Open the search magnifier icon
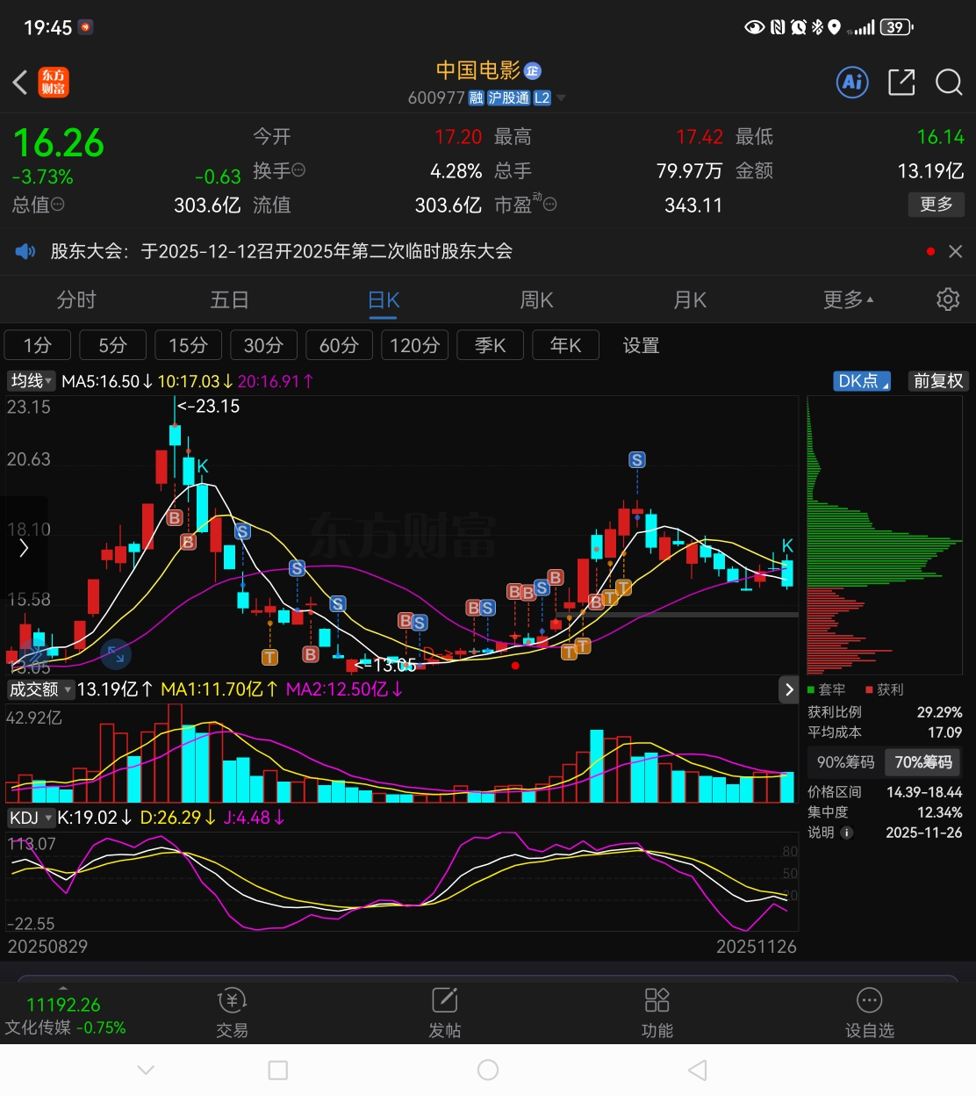This screenshot has height=1096, width=976. coord(949,83)
